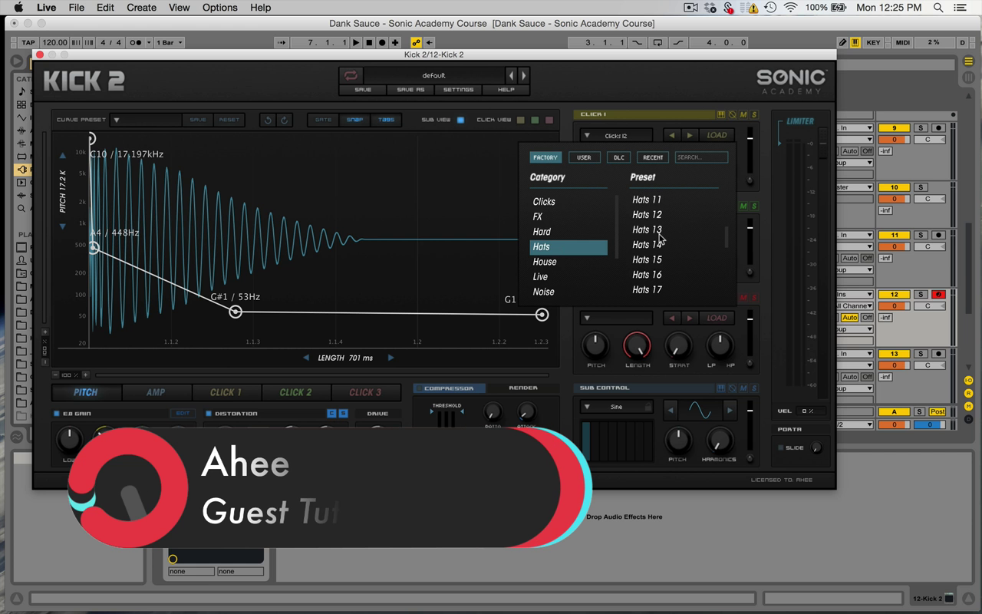Click the Click 1 bypass circle icon
Image resolution: width=982 pixels, height=614 pixels.
[x=732, y=115]
